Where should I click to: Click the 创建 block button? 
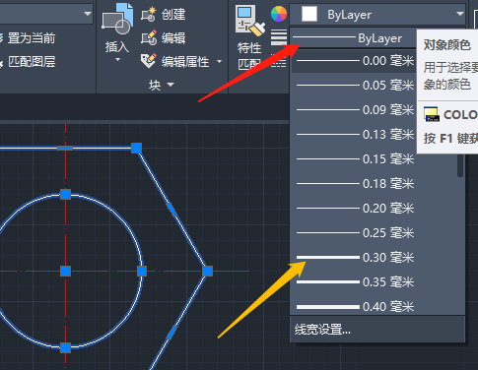pyautogui.click(x=164, y=15)
